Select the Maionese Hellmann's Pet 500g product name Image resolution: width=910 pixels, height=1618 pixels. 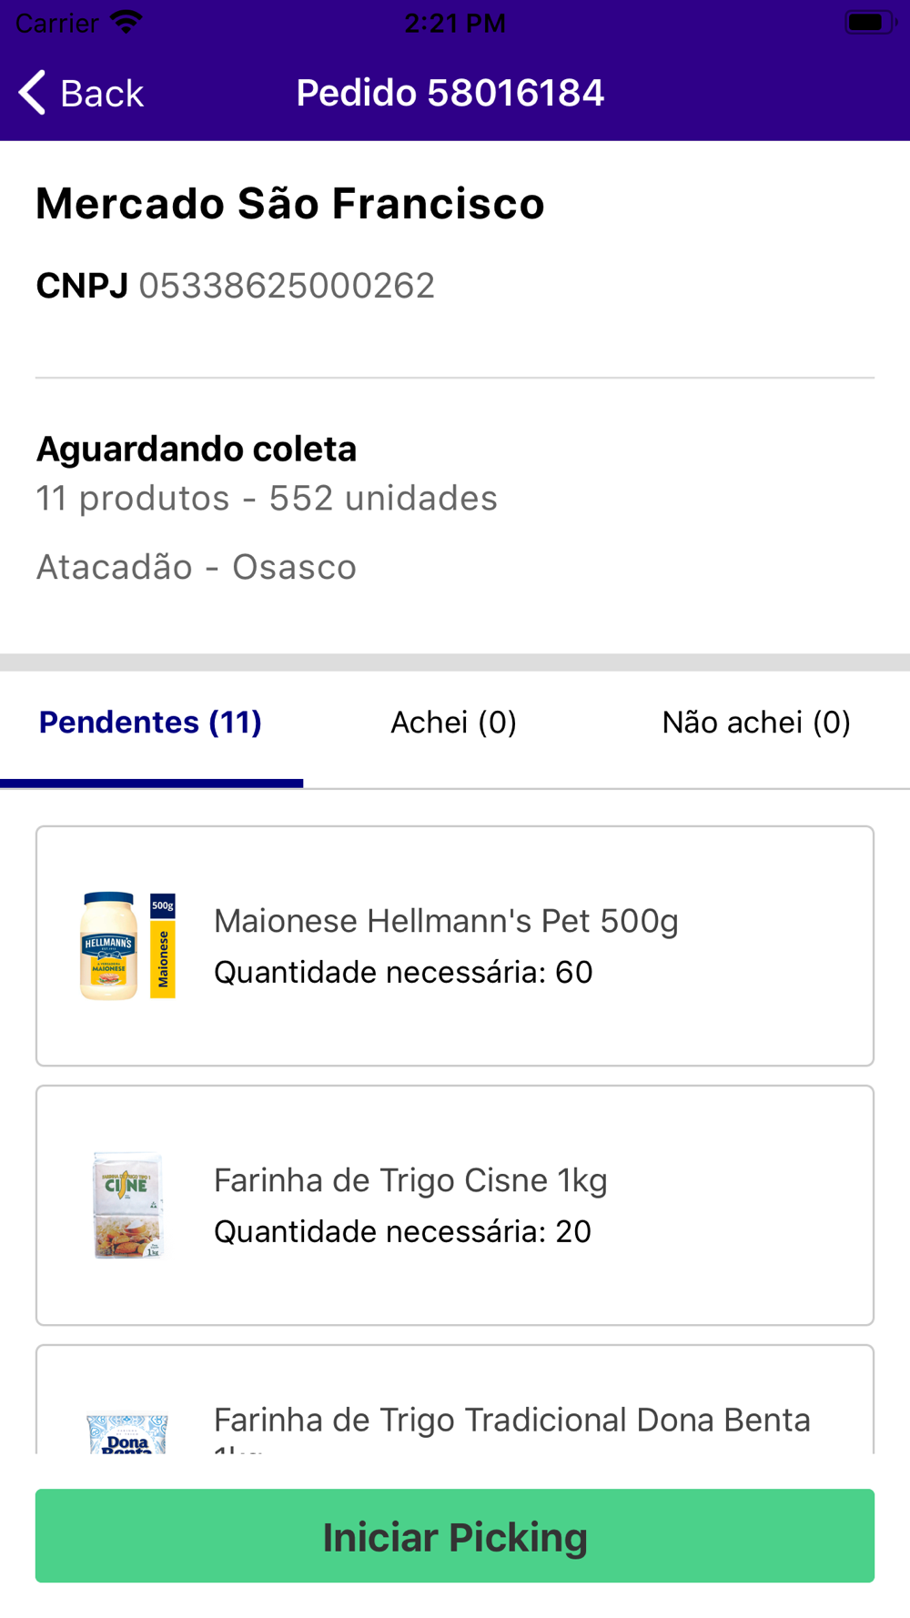pyautogui.click(x=446, y=921)
